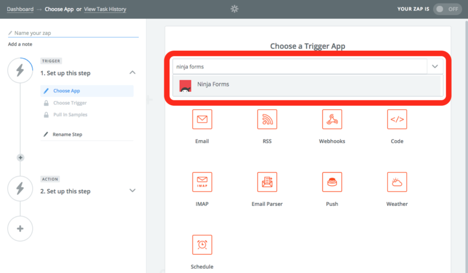
Task: Click Rename Step option
Action: click(x=67, y=134)
